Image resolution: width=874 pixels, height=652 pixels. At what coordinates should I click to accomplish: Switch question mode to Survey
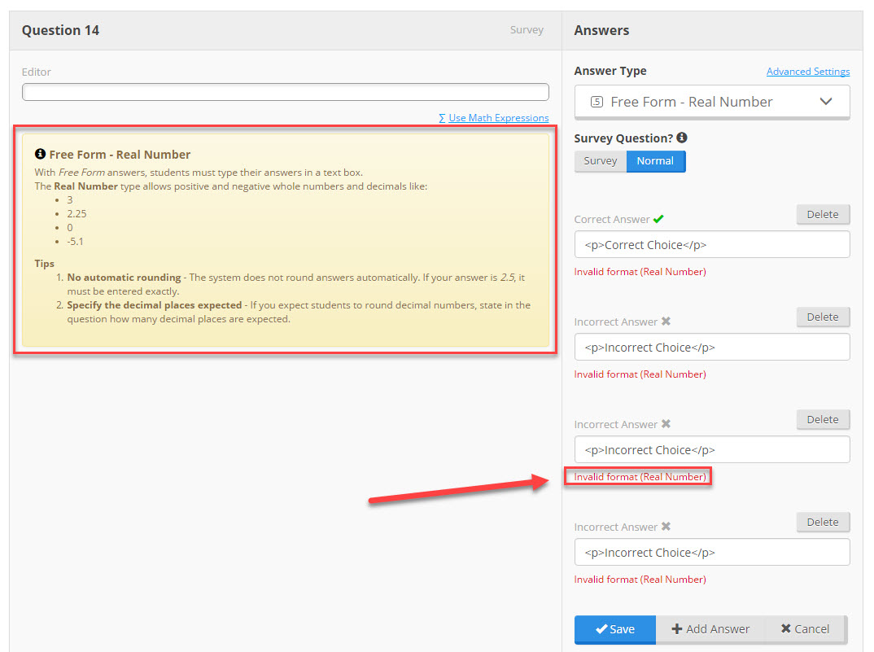(600, 161)
